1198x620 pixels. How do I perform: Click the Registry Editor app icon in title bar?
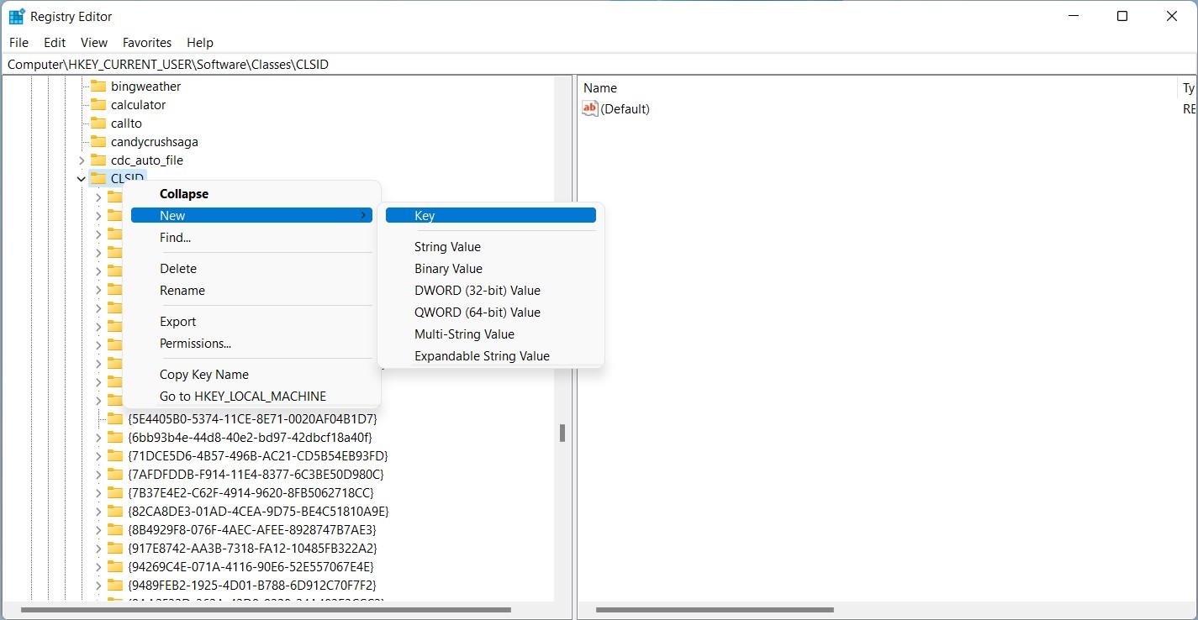(x=17, y=17)
